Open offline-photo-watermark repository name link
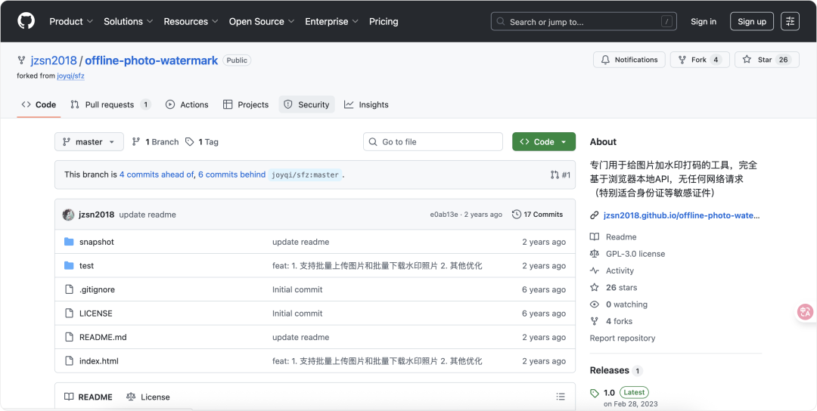This screenshot has height=411, width=817. coord(151,60)
